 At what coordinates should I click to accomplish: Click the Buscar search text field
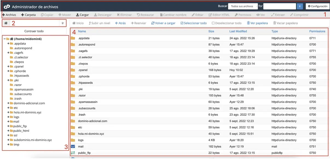click(x=279, y=6)
